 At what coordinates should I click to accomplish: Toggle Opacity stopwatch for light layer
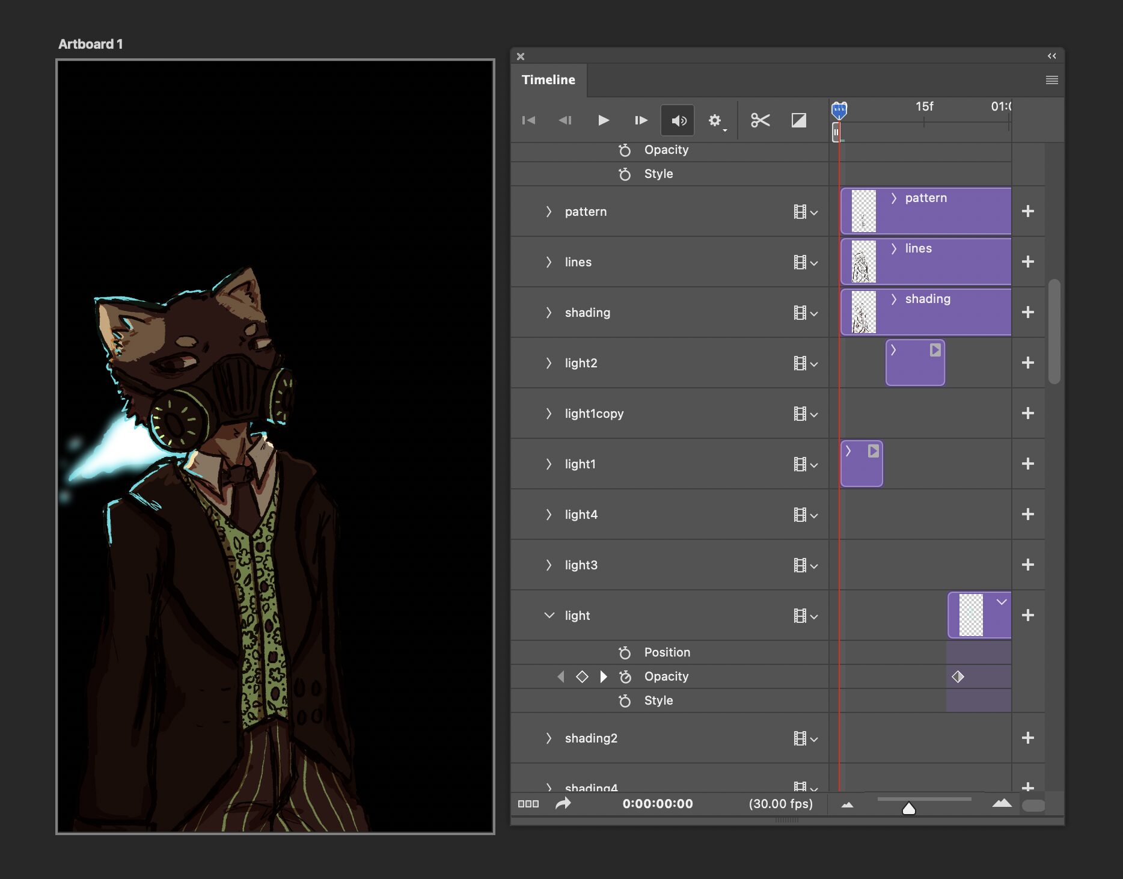[x=625, y=676]
